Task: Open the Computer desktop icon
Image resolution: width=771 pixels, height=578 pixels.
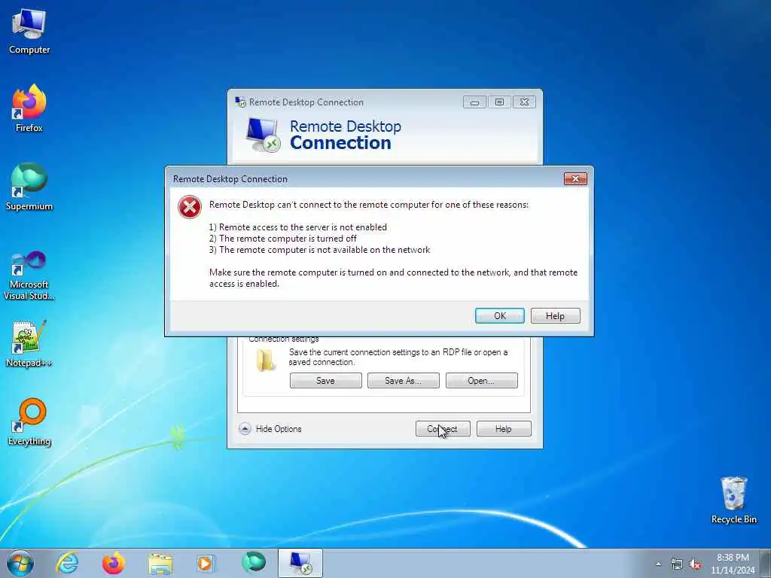Action: pyautogui.click(x=29, y=32)
